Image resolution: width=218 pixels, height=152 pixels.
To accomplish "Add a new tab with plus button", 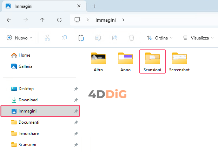I will (94, 6).
